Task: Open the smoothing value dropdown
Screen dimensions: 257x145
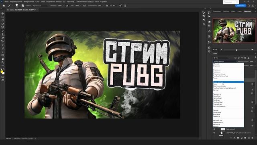Action: [103, 6]
